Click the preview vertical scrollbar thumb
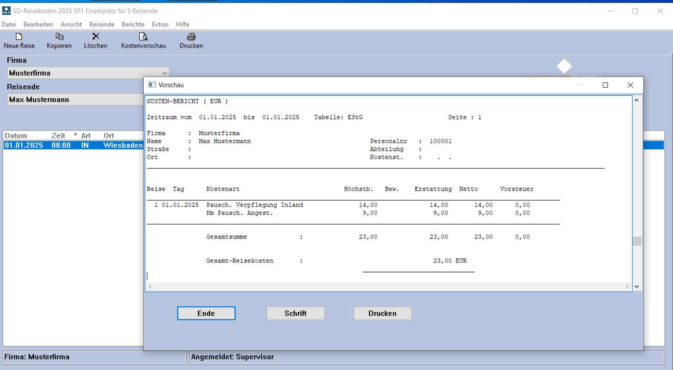Image resolution: width=673 pixels, height=370 pixels. [636, 241]
